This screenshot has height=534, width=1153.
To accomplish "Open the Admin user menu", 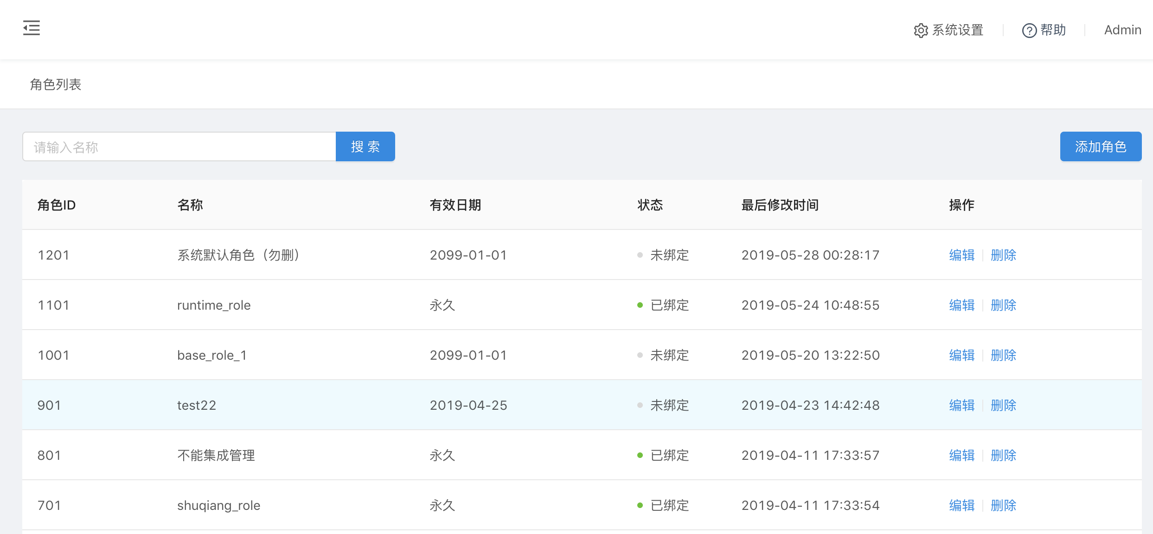I will pos(1122,30).
